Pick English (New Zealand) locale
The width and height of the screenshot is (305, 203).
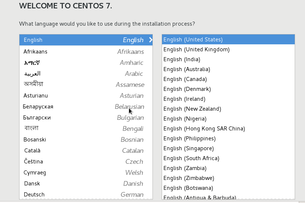228,109
